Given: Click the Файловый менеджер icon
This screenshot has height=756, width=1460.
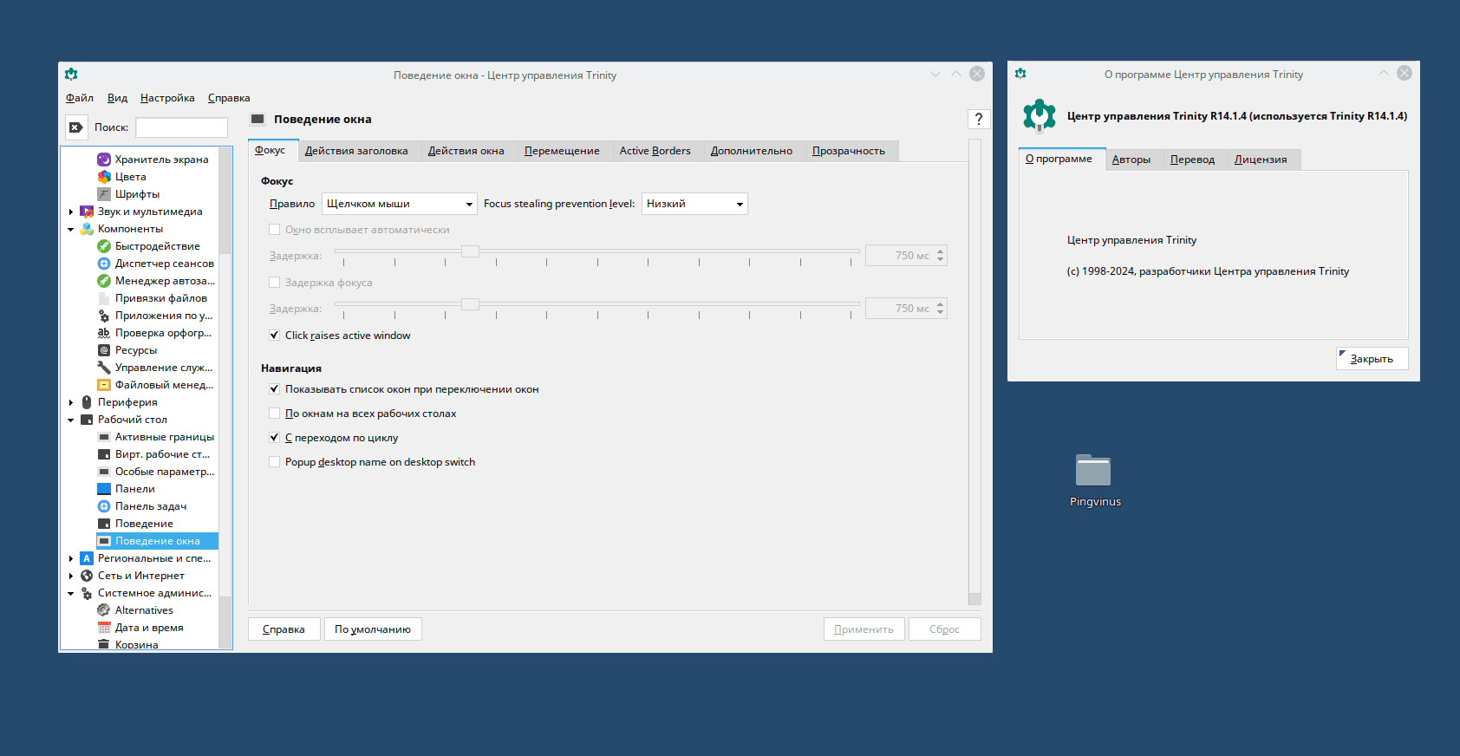Looking at the screenshot, I should click(104, 385).
